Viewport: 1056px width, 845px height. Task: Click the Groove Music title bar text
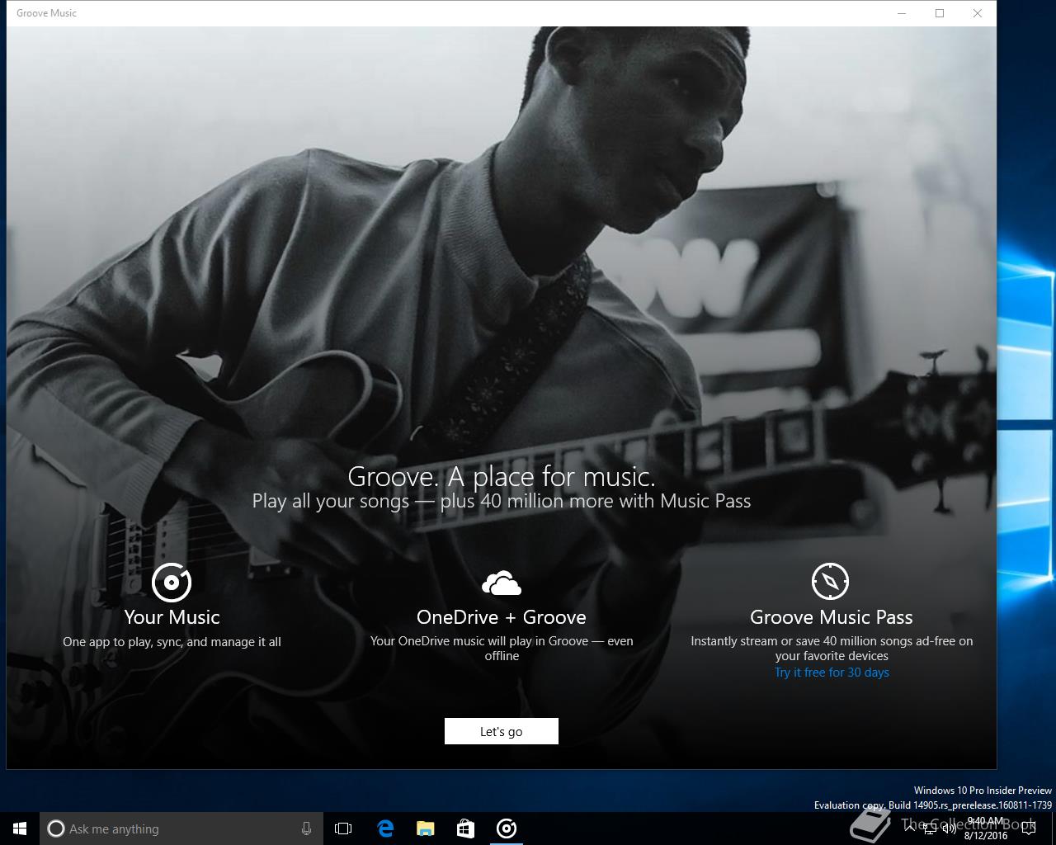(47, 13)
